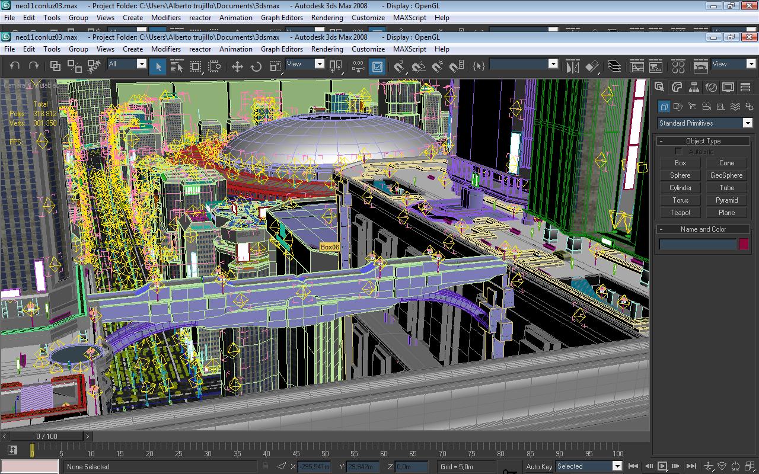This screenshot has width=759, height=474.
Task: Click the object color swatch
Action: (744, 244)
